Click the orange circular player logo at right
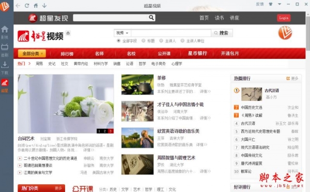This screenshot has height=192, width=310. (x=285, y=33)
